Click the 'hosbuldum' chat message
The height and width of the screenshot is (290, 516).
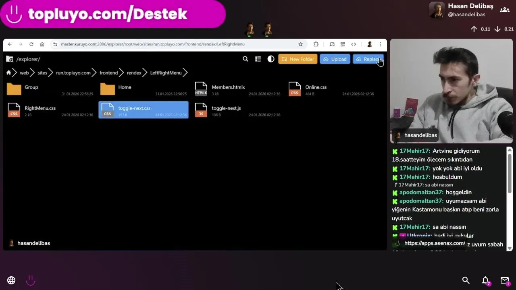pos(447,177)
